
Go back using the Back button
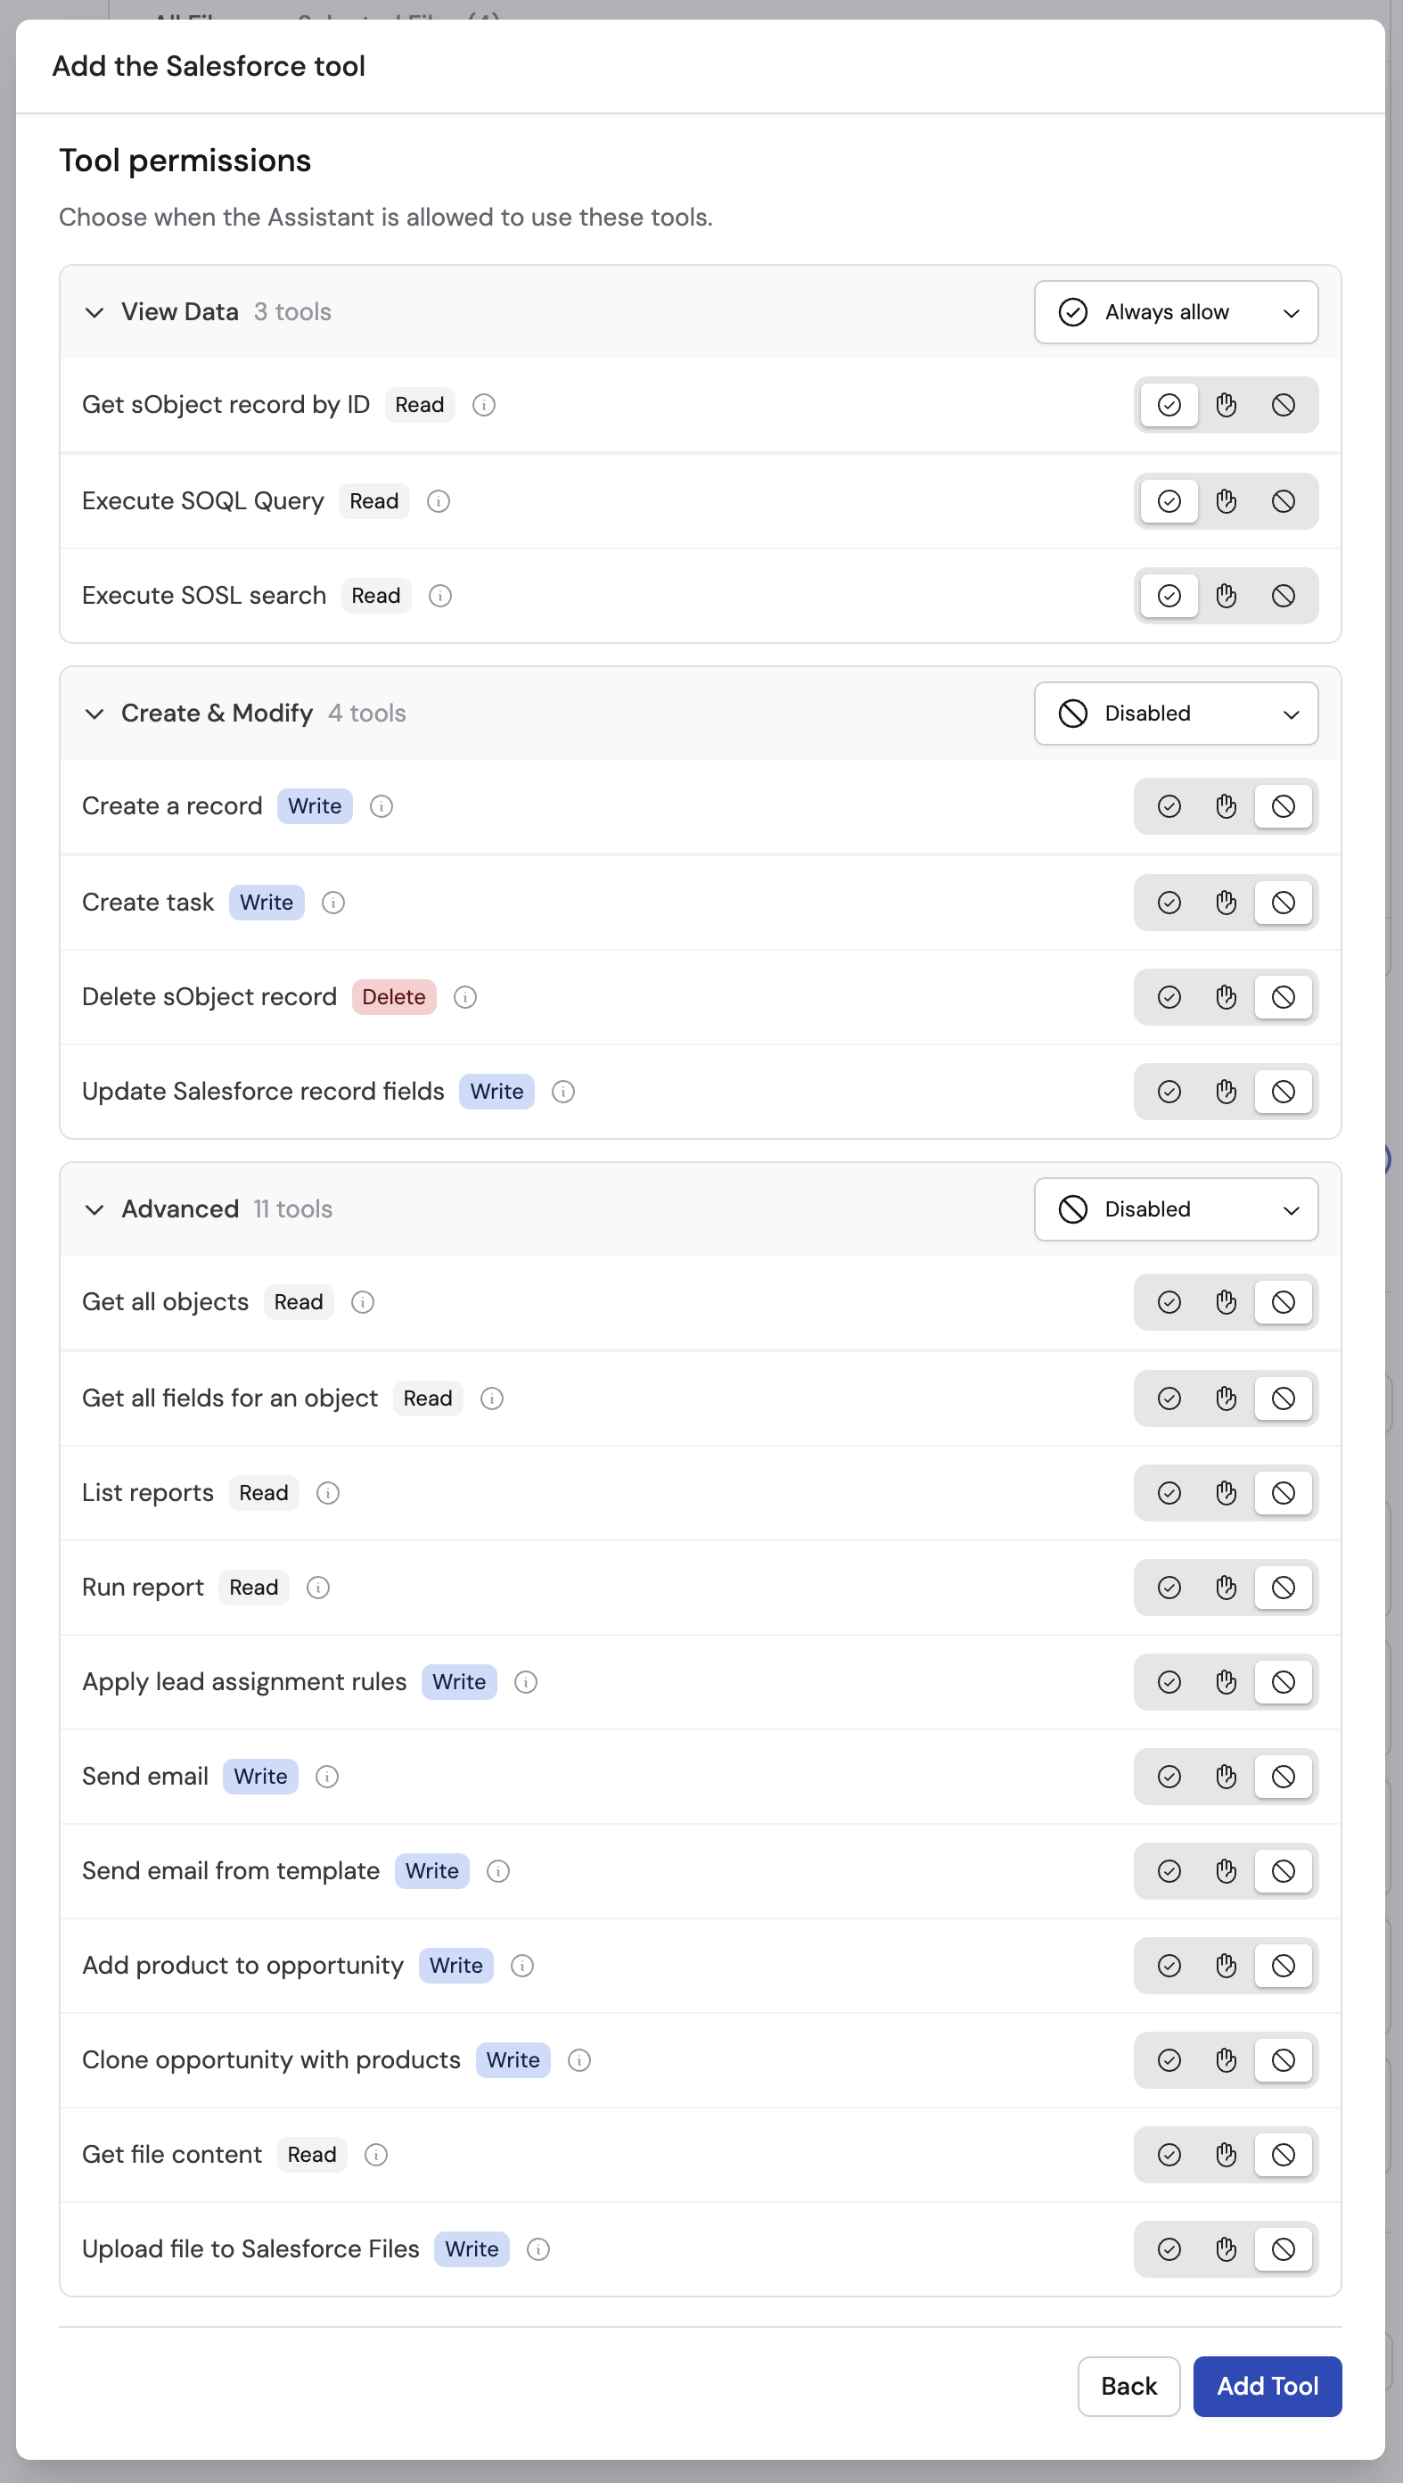pyautogui.click(x=1128, y=2386)
